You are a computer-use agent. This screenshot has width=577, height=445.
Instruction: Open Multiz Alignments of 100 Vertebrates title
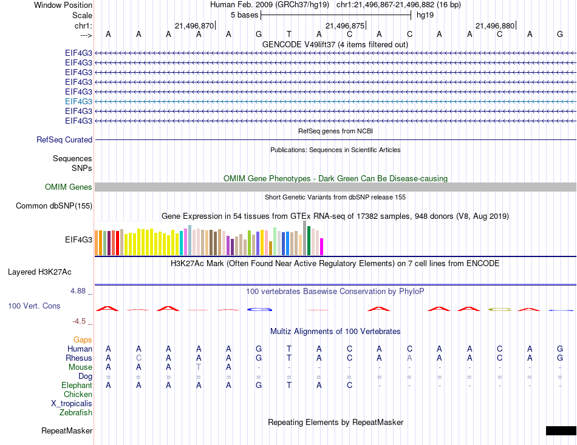335,332
